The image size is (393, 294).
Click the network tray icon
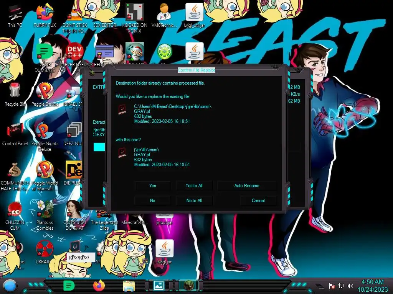point(341,286)
